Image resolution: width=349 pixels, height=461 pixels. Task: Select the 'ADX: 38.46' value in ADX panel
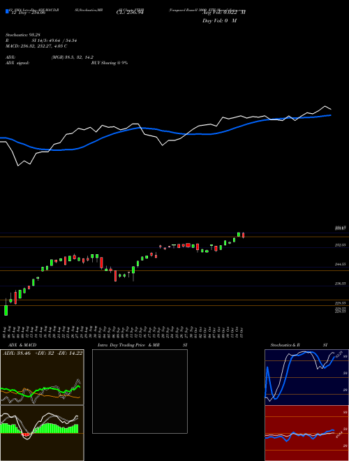(17, 353)
